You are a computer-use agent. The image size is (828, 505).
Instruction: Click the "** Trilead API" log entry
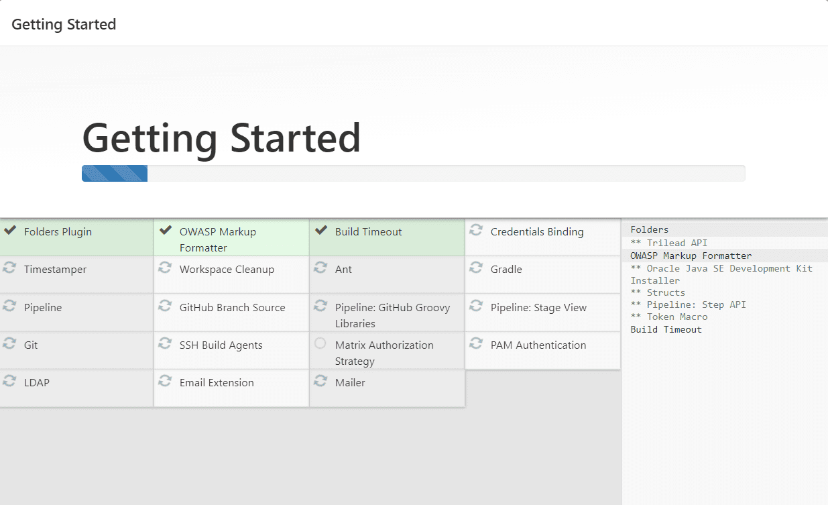point(669,243)
